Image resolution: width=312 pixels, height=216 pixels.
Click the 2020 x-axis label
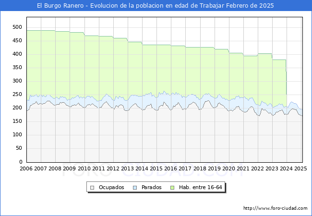point(228,168)
